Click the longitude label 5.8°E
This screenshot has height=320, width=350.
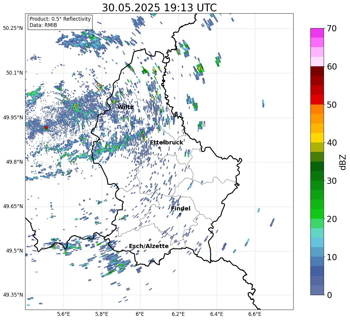pyautogui.click(x=102, y=314)
